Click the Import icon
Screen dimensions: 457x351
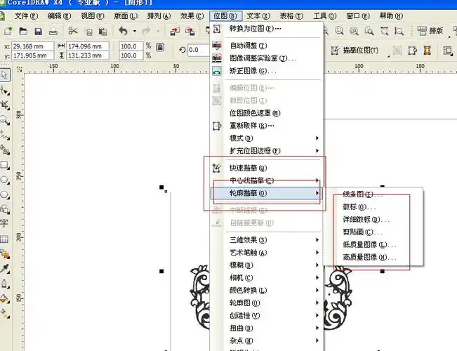click(x=175, y=31)
